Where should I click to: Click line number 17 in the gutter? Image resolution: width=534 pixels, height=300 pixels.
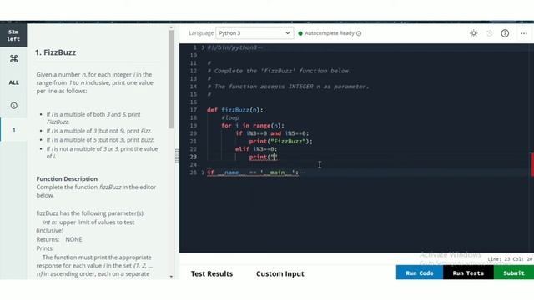pyautogui.click(x=194, y=110)
